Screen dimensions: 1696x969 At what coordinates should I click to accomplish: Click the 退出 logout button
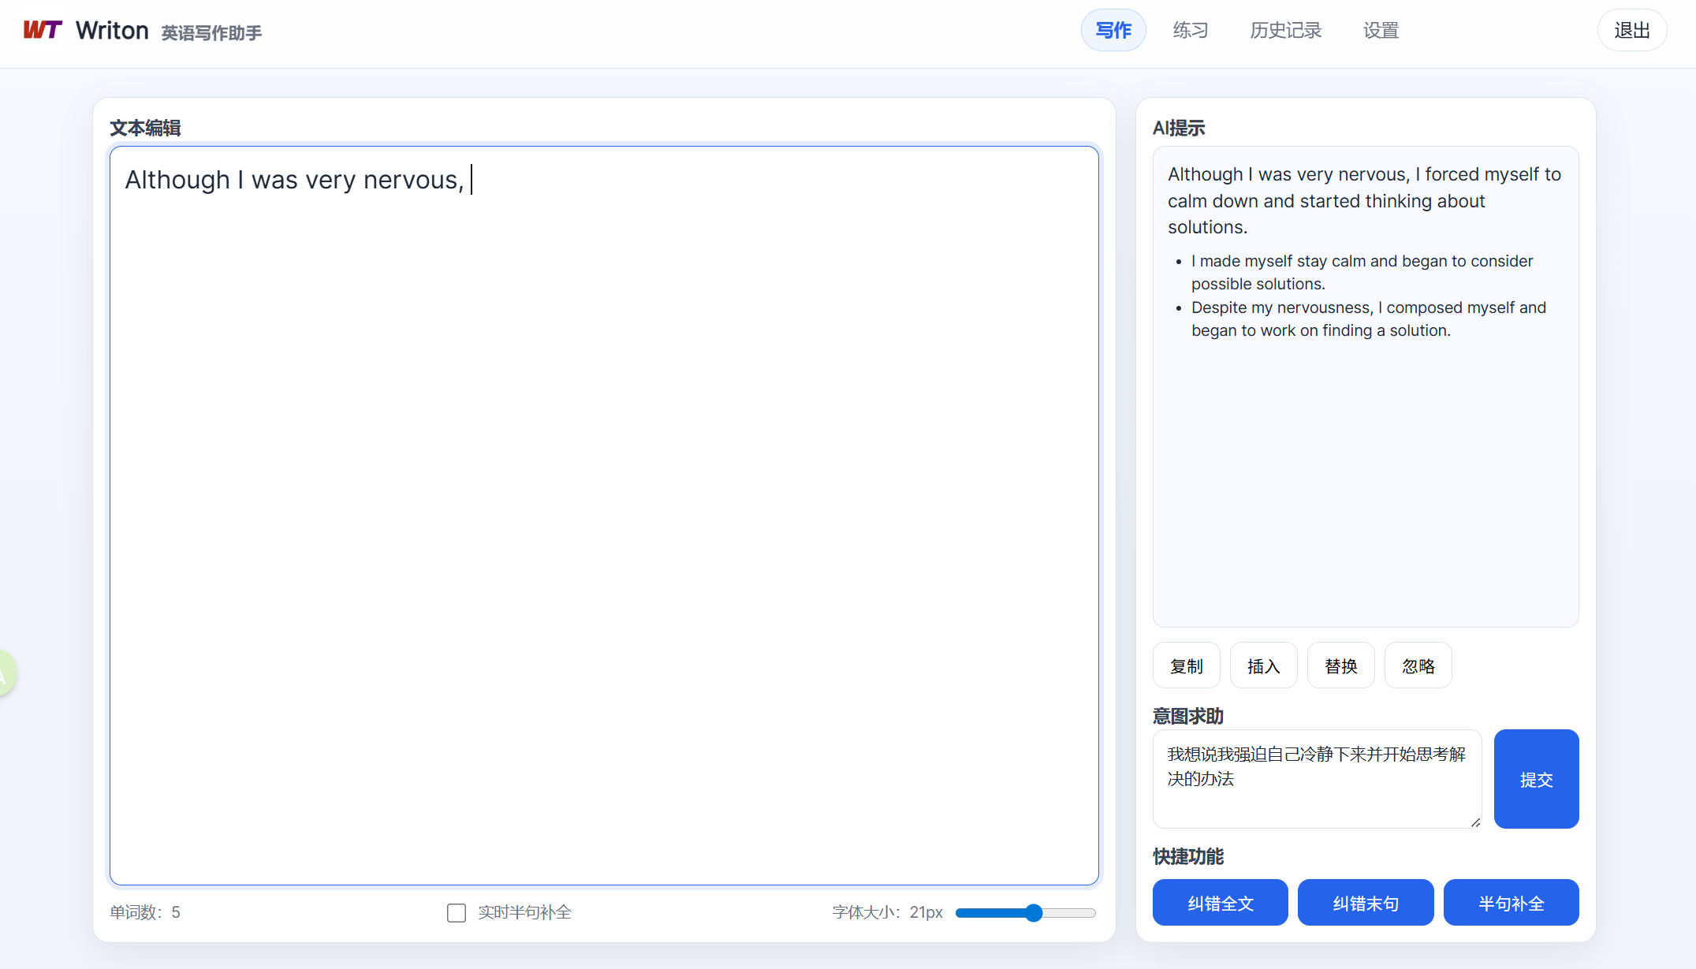[x=1631, y=31]
